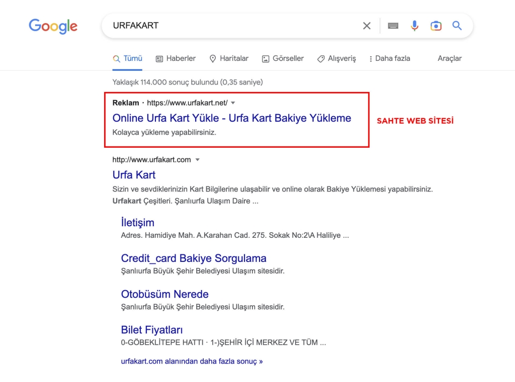
Task: Open the on-screen keyboard icon
Action: (393, 26)
